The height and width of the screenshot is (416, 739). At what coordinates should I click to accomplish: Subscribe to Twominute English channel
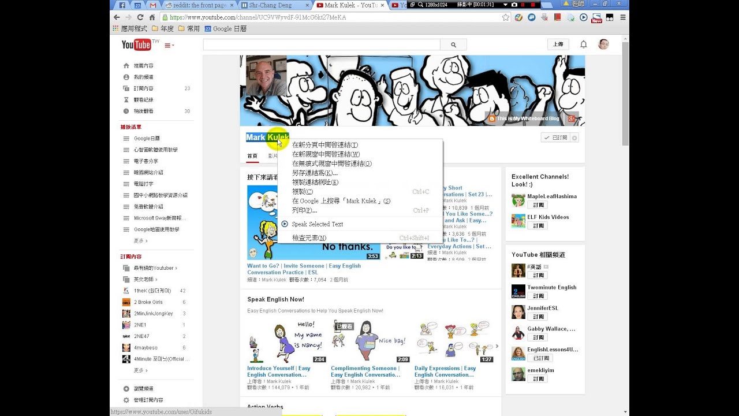[538, 296]
